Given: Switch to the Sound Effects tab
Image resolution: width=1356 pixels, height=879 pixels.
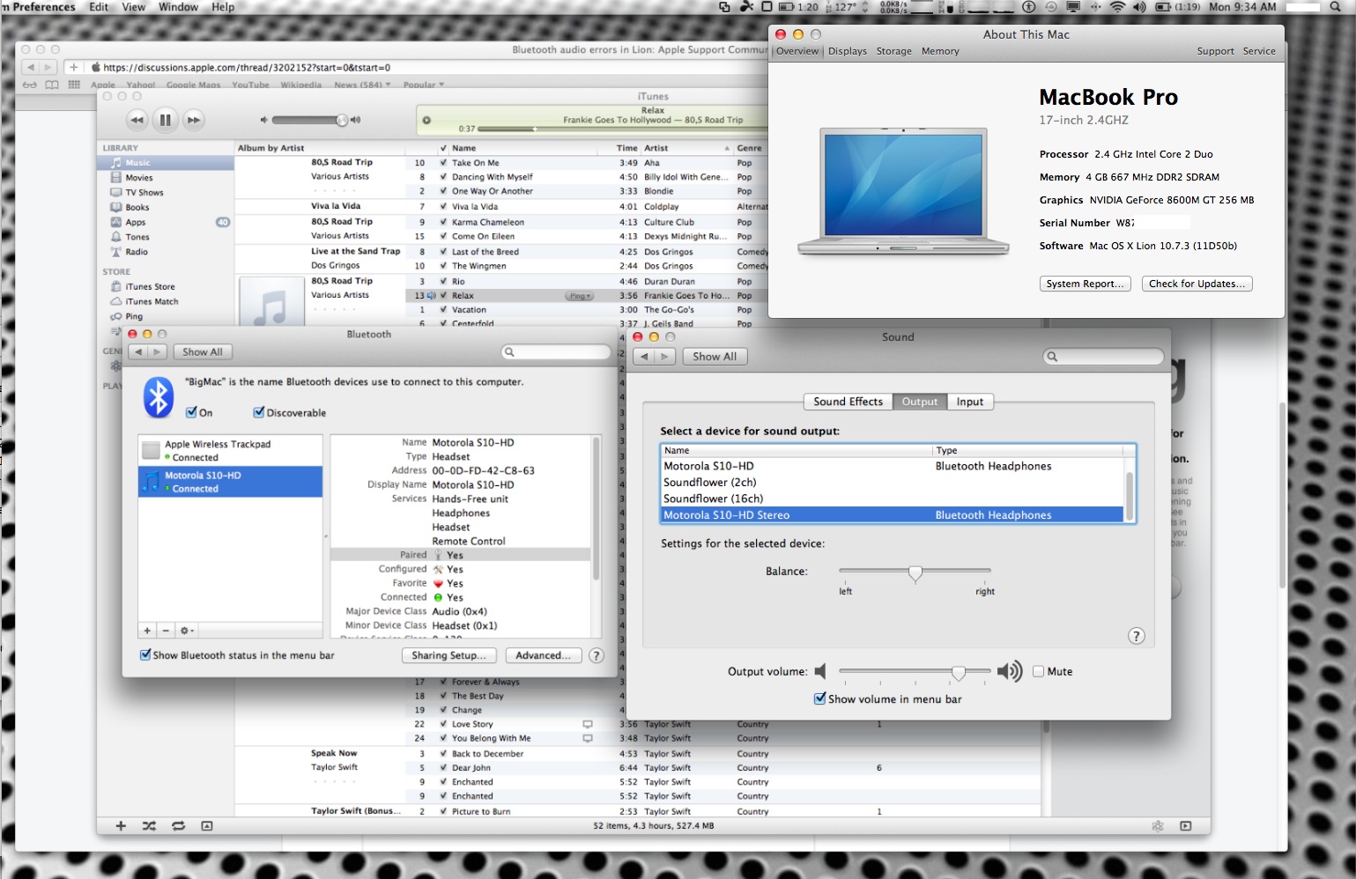Looking at the screenshot, I should pyautogui.click(x=848, y=402).
